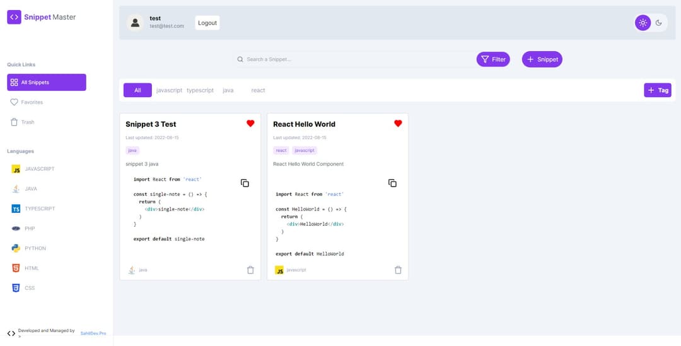Click the JS icon at React Hello World footer
This screenshot has height=346, width=681.
(x=279, y=270)
